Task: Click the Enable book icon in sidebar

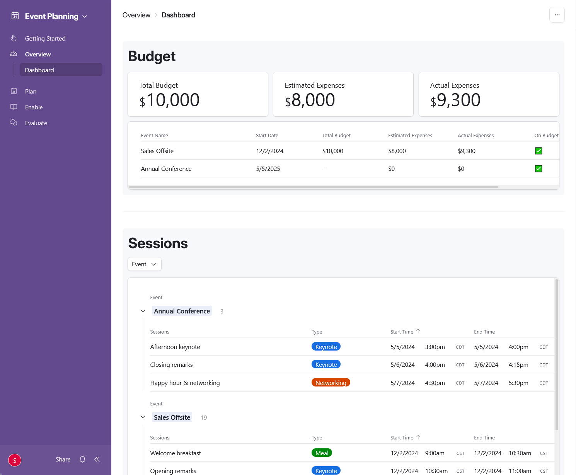Action: point(14,107)
